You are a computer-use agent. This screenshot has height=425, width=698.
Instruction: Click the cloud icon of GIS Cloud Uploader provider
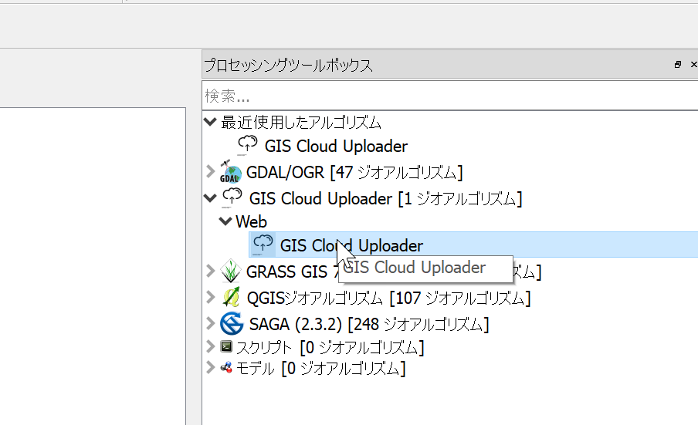pyautogui.click(x=232, y=197)
